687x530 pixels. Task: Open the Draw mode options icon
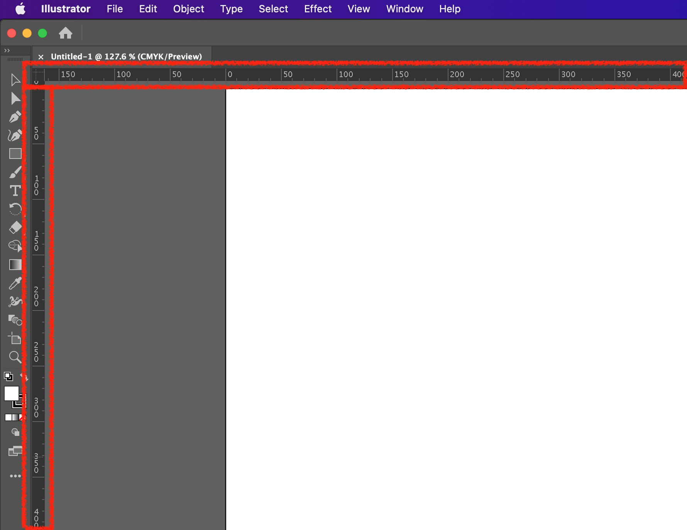tap(15, 432)
